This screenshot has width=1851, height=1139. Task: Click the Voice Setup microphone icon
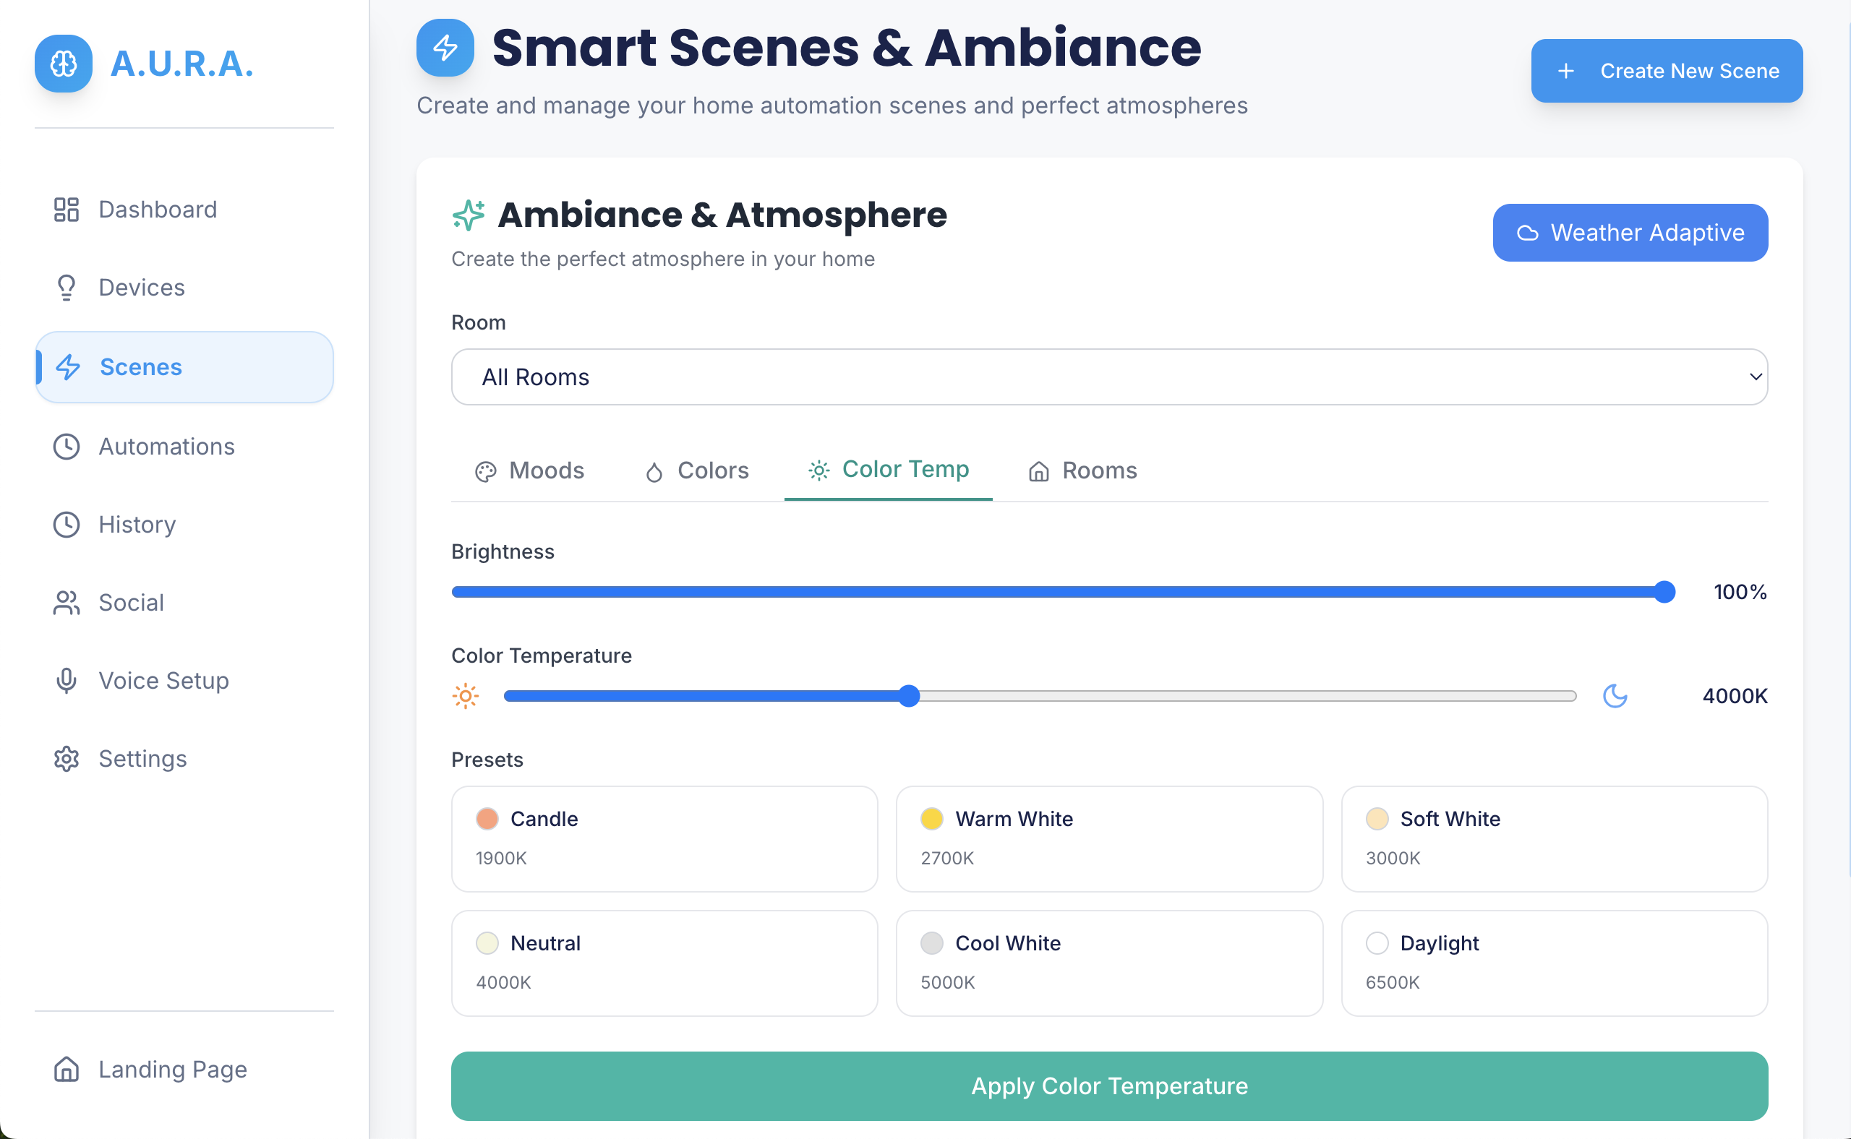(67, 680)
